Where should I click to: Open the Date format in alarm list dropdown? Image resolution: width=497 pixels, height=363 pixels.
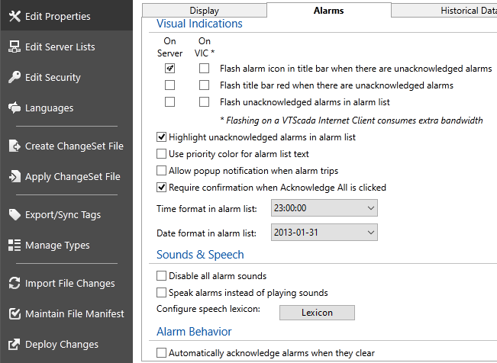click(x=324, y=232)
